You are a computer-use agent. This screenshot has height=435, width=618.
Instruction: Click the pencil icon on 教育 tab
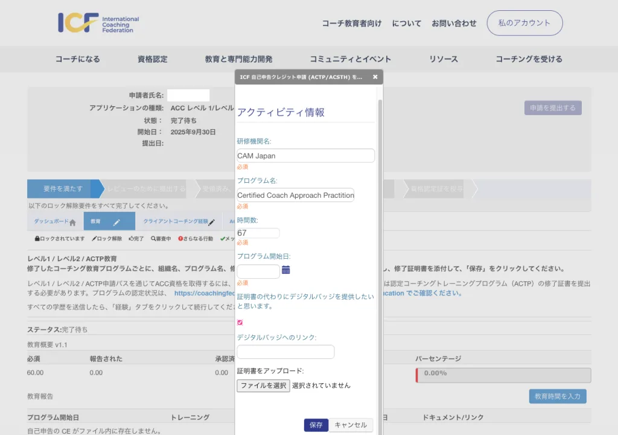point(116,222)
